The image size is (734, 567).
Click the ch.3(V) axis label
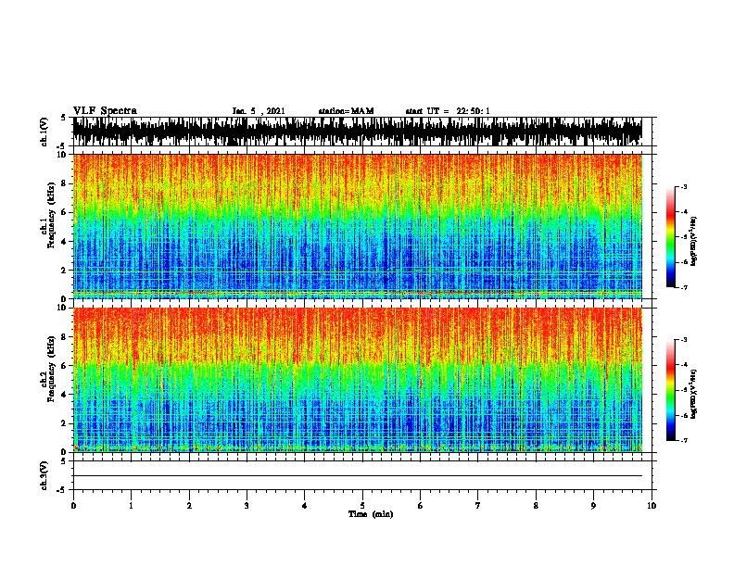(44, 475)
